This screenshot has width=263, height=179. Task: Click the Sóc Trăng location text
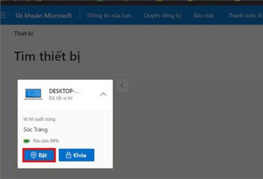pos(35,130)
